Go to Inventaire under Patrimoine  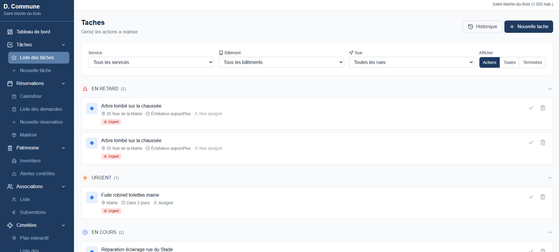[x=30, y=161]
